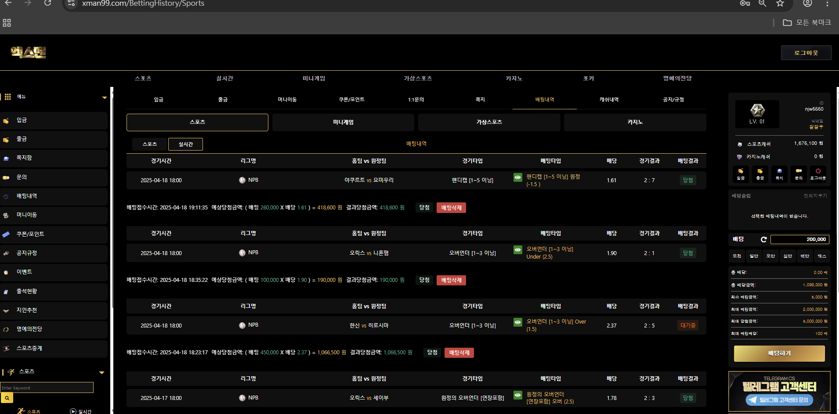Click the red power 로그아웃 icon

point(818,173)
